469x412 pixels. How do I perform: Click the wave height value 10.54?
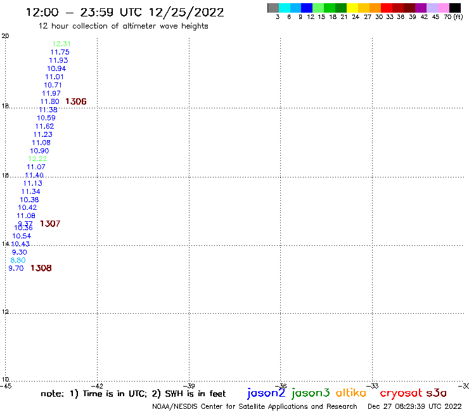click(22, 236)
